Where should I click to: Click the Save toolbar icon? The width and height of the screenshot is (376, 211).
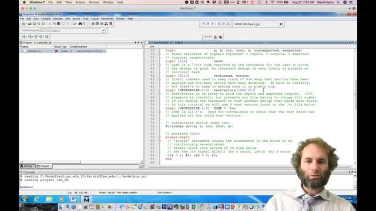(x=34, y=24)
